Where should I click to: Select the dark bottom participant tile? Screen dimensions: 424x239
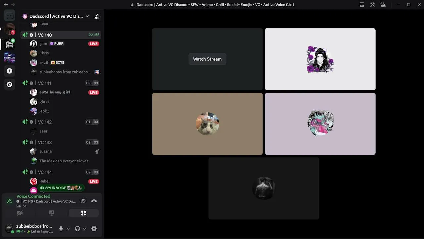coord(264,189)
